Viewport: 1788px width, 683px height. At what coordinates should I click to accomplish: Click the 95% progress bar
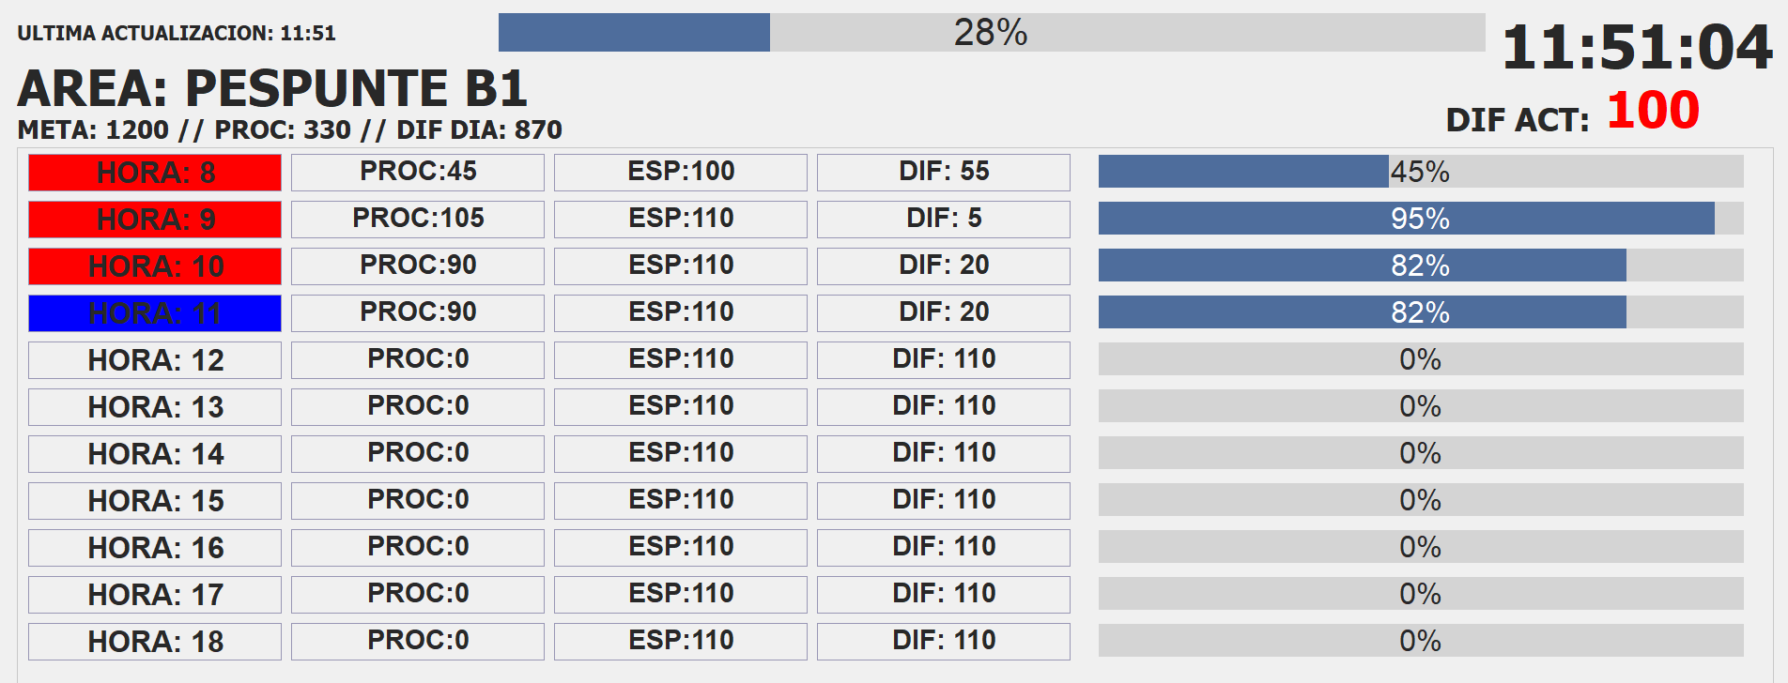coord(1420,219)
